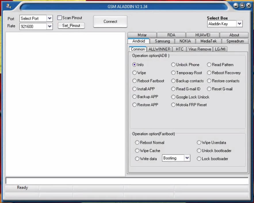Click the Set_Pinout button
Viewport: 254px width, 203px height.
point(71,25)
